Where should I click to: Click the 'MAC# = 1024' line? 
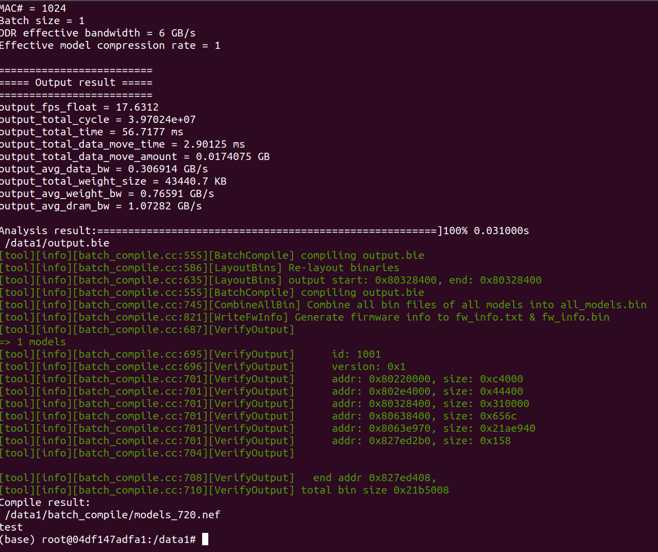(x=33, y=8)
